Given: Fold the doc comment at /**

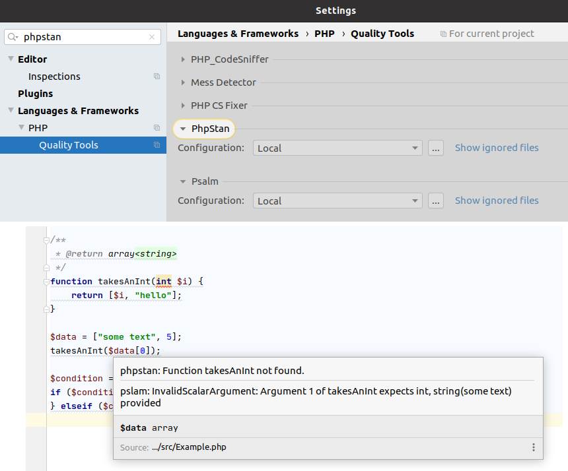Looking at the screenshot, I should point(46,240).
